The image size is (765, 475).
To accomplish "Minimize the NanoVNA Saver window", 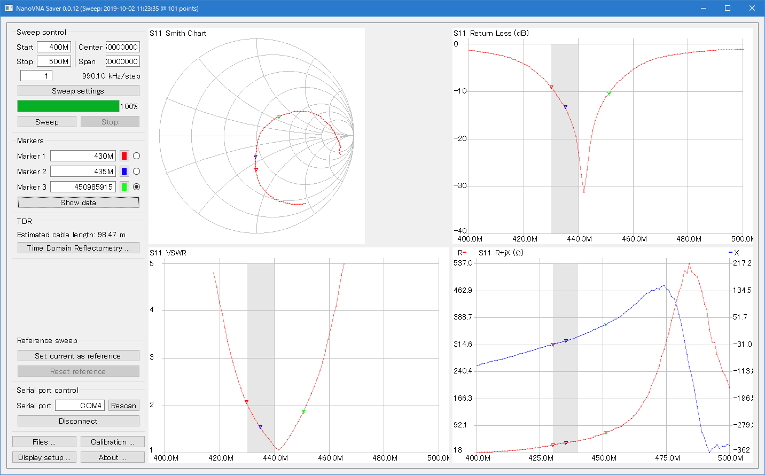I will point(704,8).
